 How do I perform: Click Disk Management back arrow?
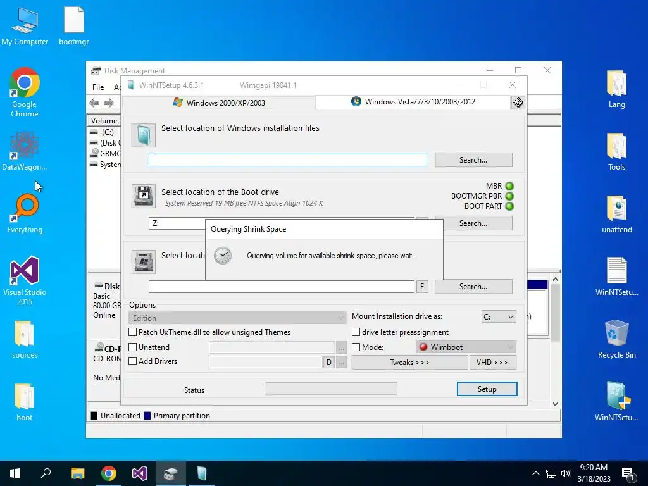coord(94,103)
